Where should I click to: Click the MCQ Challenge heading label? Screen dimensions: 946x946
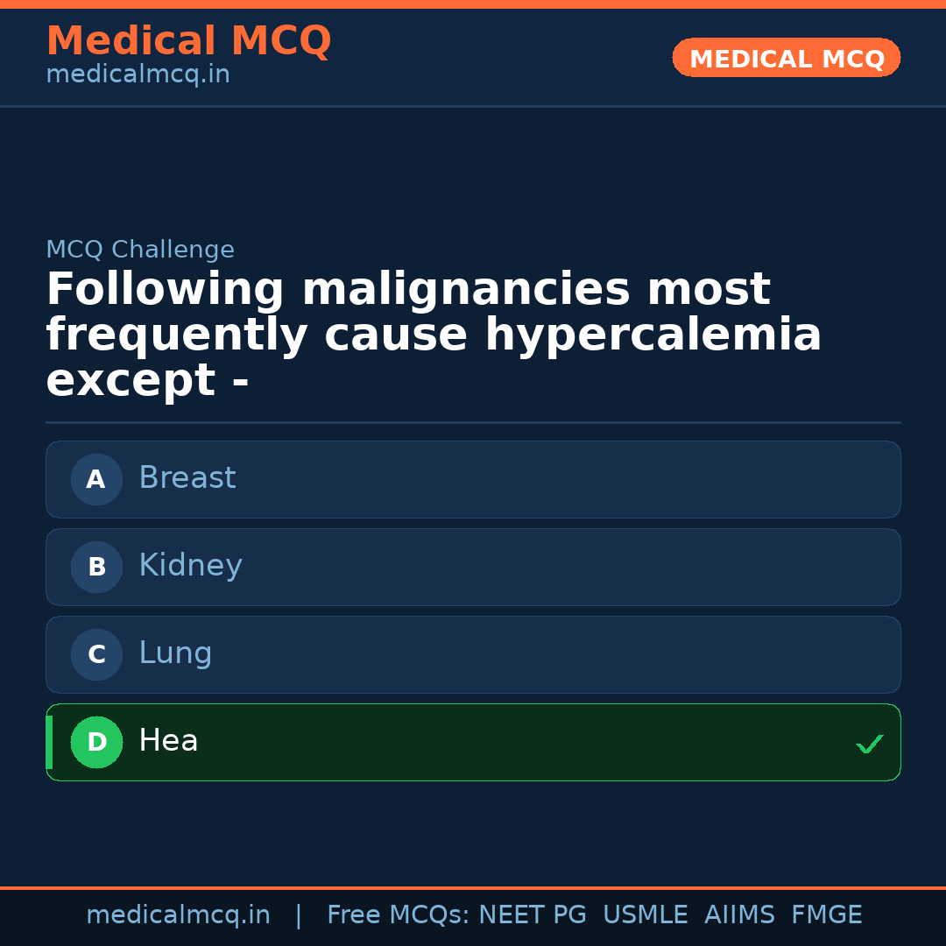pyautogui.click(x=140, y=250)
